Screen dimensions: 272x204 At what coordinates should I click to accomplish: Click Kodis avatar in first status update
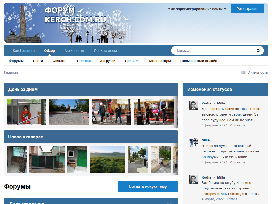coord(193,106)
